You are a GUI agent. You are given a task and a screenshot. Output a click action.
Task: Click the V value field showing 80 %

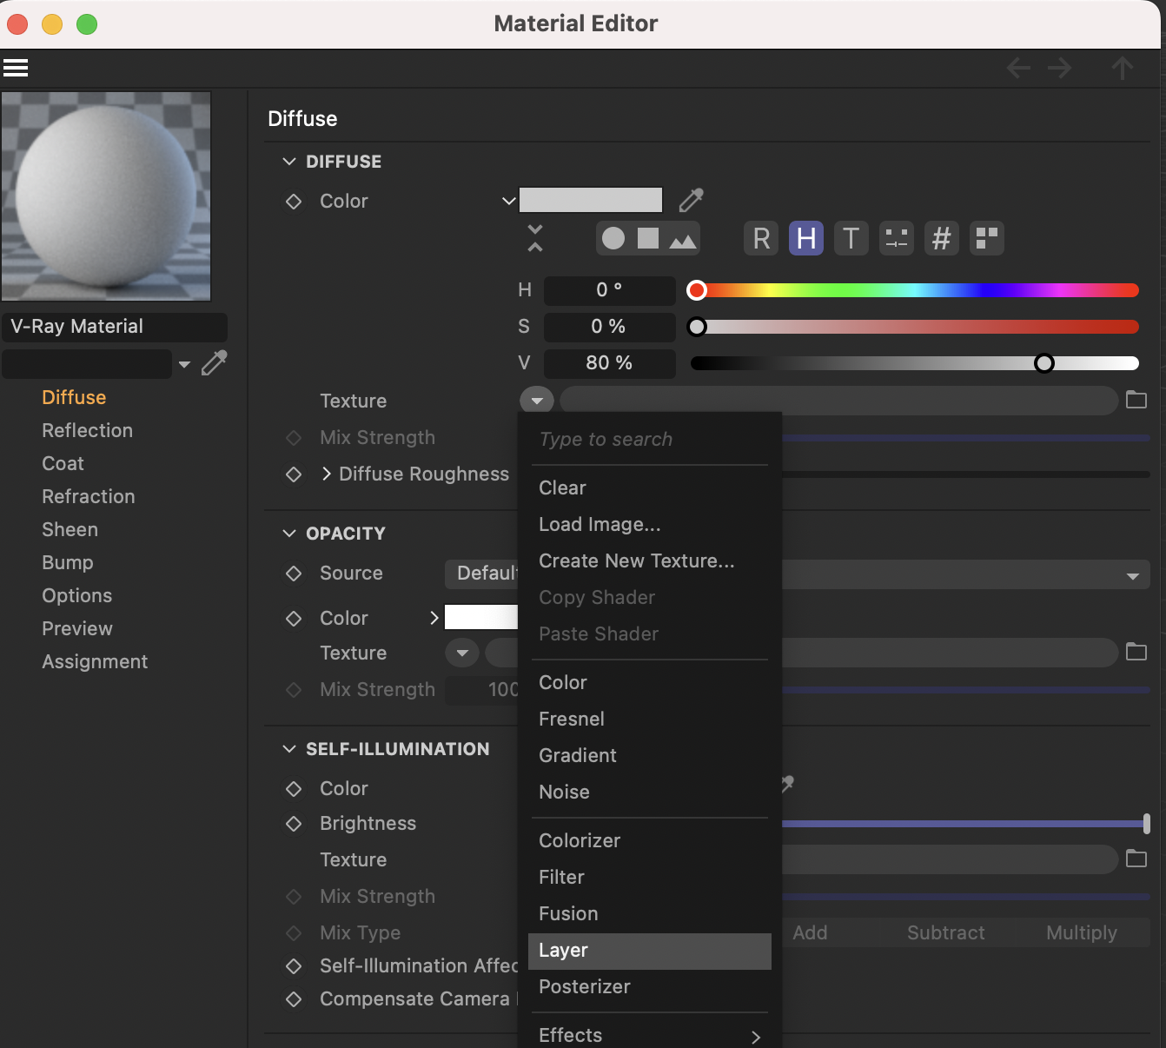point(609,363)
